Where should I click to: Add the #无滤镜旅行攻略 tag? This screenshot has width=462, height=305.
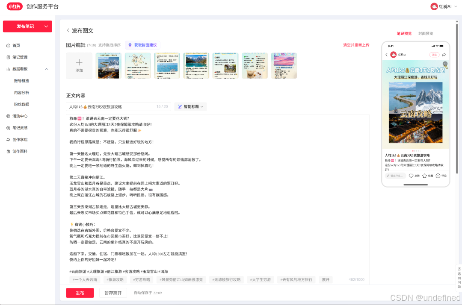point(227,279)
